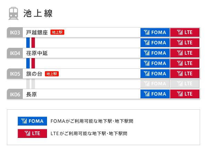Viewport: 207px width, 152px height.
Task: Click the 地上駅 tag next to 戸越銀座
Action: [57, 32]
